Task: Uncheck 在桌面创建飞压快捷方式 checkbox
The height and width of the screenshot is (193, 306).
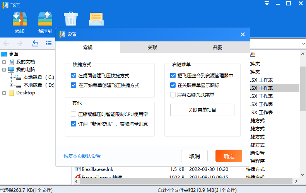Action: (x=74, y=76)
